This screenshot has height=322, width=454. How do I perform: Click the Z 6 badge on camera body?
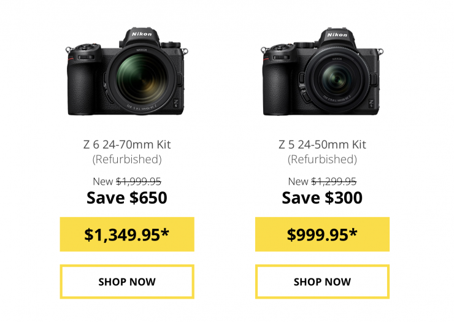click(x=175, y=102)
